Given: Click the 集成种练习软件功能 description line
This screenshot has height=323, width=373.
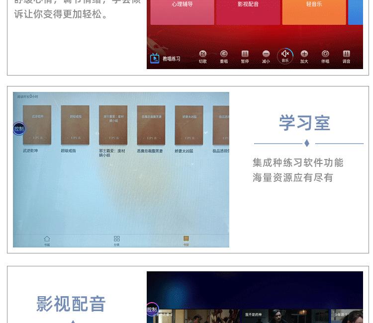Looking at the screenshot, I should click(298, 163).
